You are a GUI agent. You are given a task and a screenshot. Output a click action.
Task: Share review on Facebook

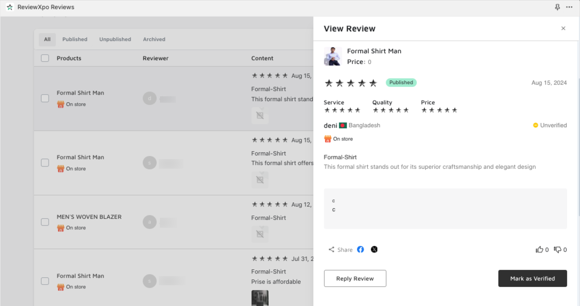(360, 250)
